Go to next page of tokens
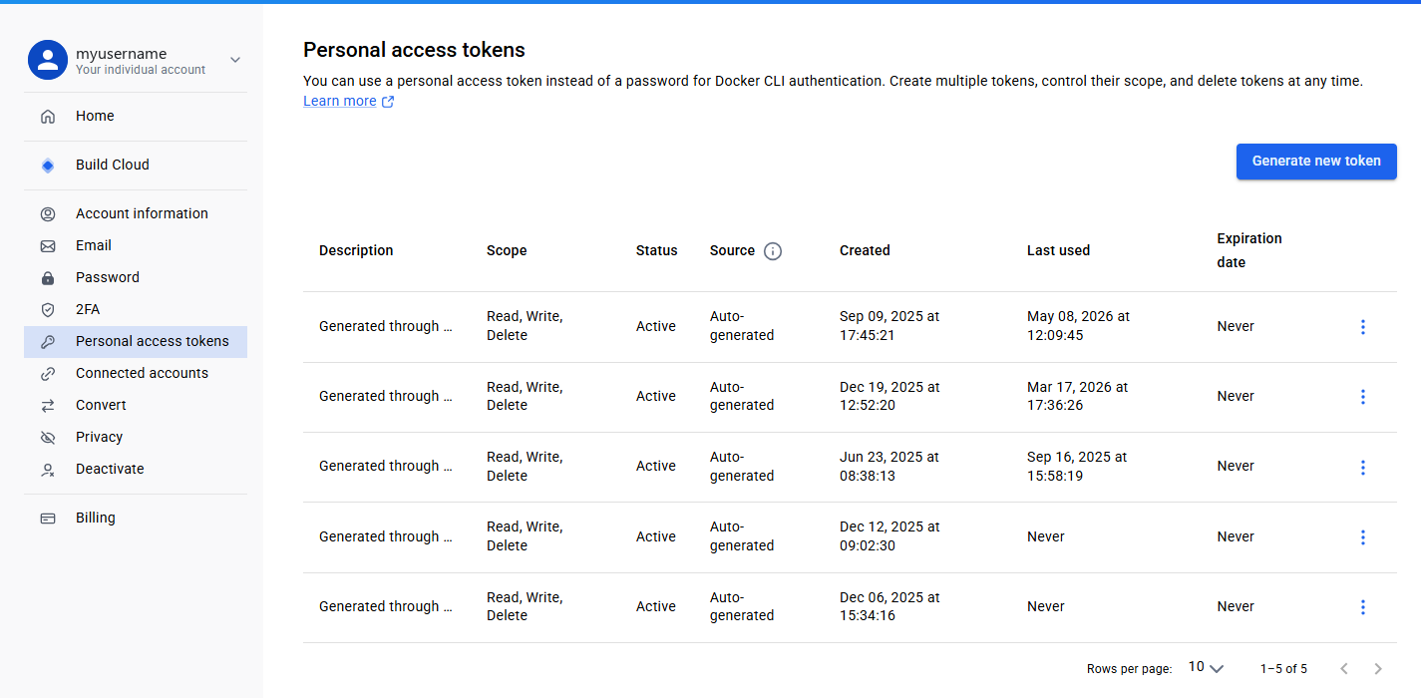The height and width of the screenshot is (698, 1421). [1378, 668]
